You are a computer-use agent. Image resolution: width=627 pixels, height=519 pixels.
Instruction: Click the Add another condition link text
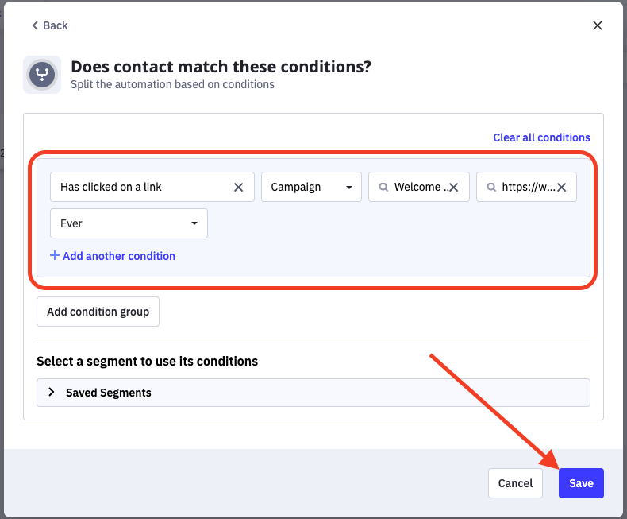point(119,256)
